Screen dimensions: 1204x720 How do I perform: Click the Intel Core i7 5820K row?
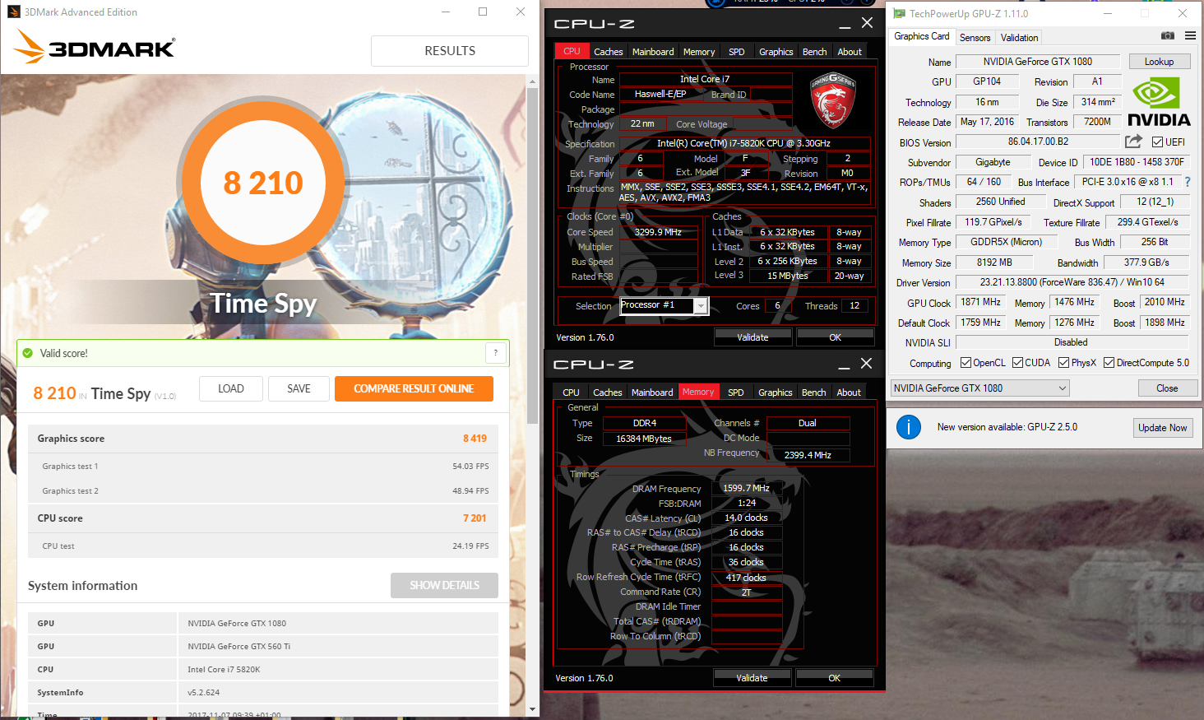[x=263, y=669]
